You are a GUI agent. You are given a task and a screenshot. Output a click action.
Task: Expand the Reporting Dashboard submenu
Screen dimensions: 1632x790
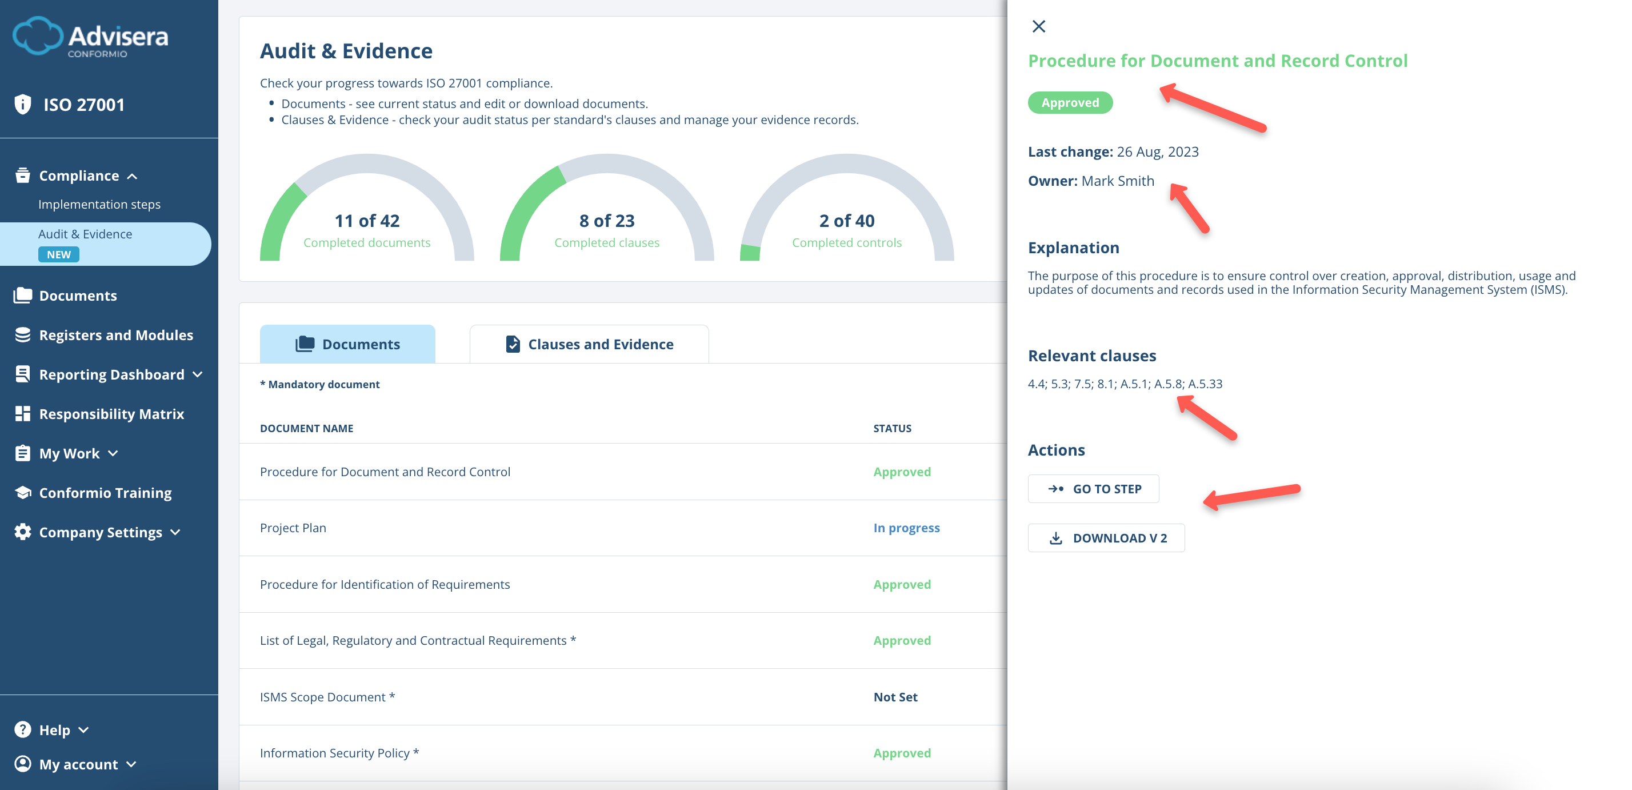point(198,374)
